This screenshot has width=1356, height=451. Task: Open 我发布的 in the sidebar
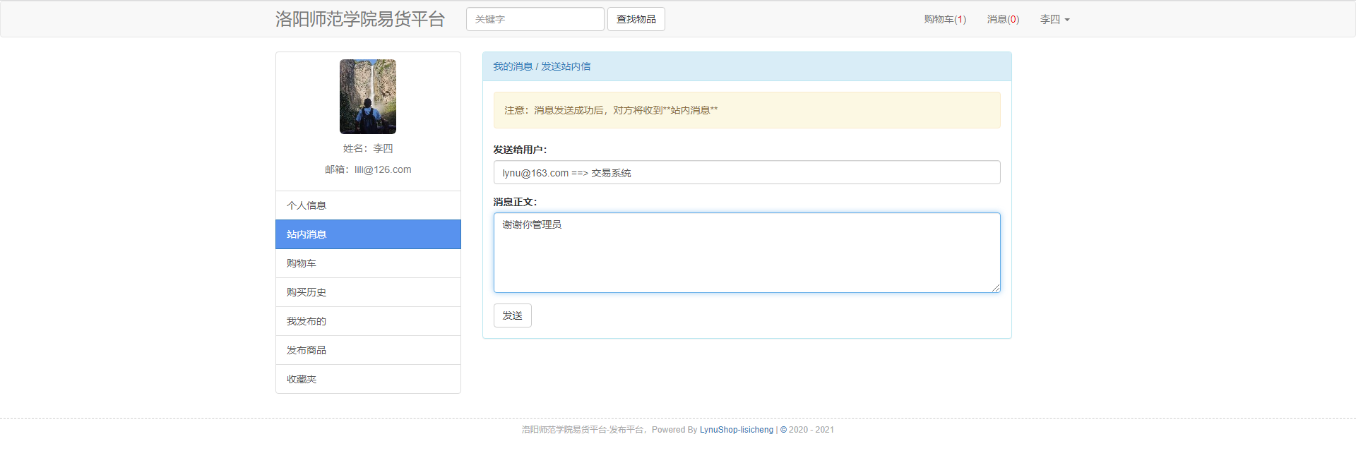(x=368, y=321)
